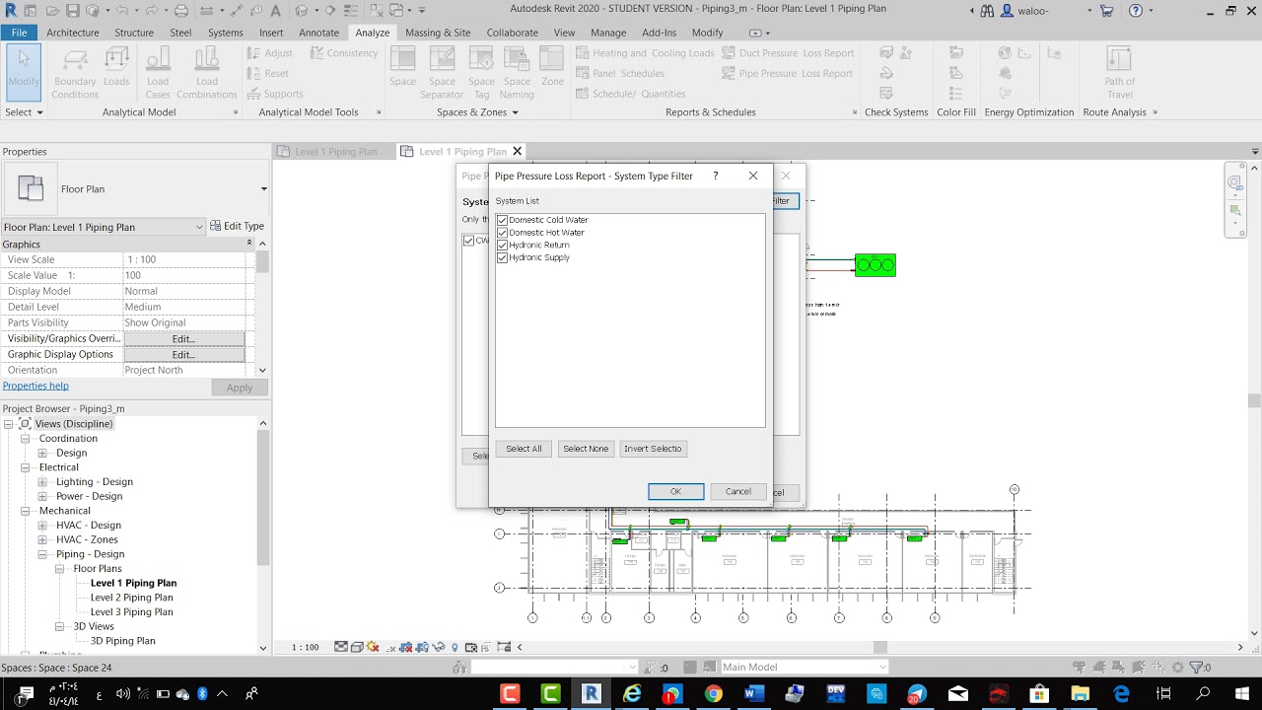1262x710 pixels.
Task: Click the Invert Selection button
Action: pos(653,449)
